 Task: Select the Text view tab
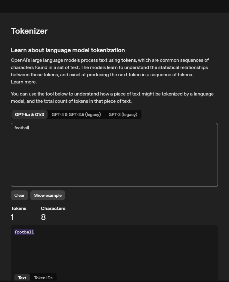22,278
